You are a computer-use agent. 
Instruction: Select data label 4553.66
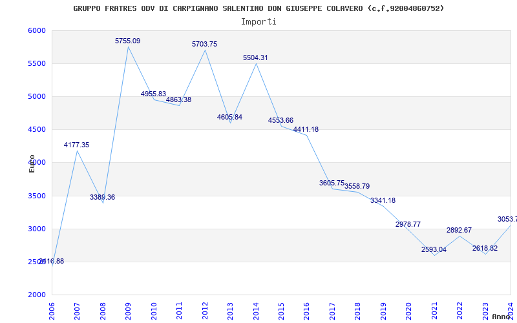pos(280,120)
